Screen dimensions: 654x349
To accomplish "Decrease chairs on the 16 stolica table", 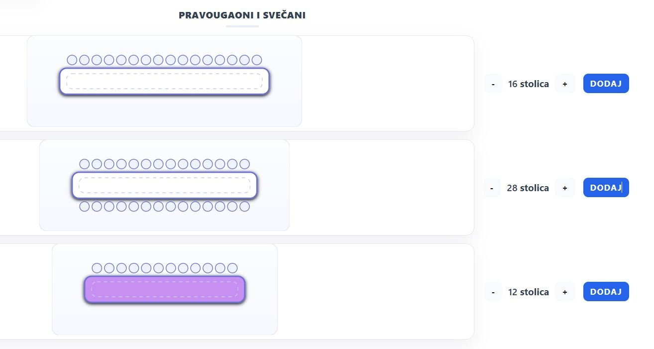I will click(x=493, y=84).
